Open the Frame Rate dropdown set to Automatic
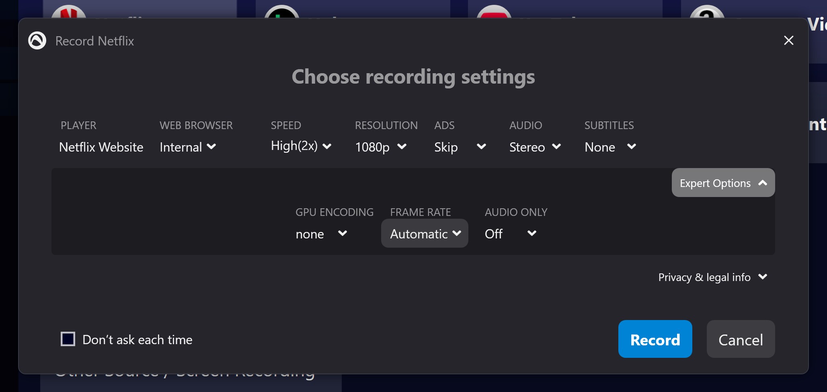827x392 pixels. pos(425,234)
